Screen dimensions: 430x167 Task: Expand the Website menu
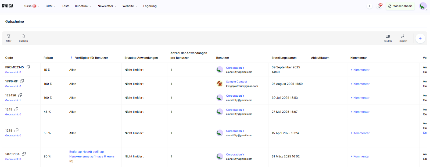130,6
